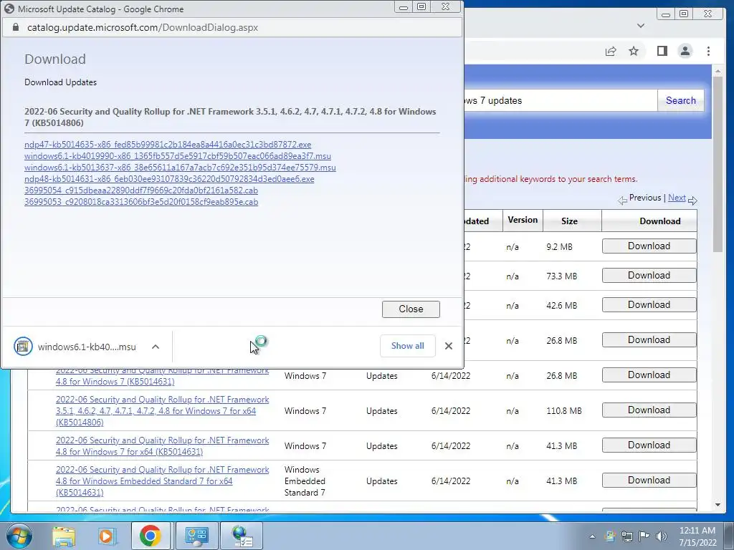Download the 42.6 MB update
This screenshot has width=734, height=550.
(x=649, y=305)
